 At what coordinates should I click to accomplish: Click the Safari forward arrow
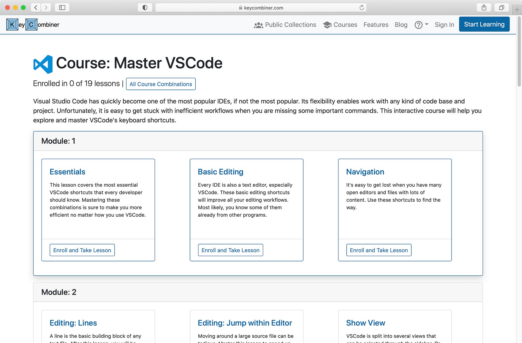(x=46, y=8)
